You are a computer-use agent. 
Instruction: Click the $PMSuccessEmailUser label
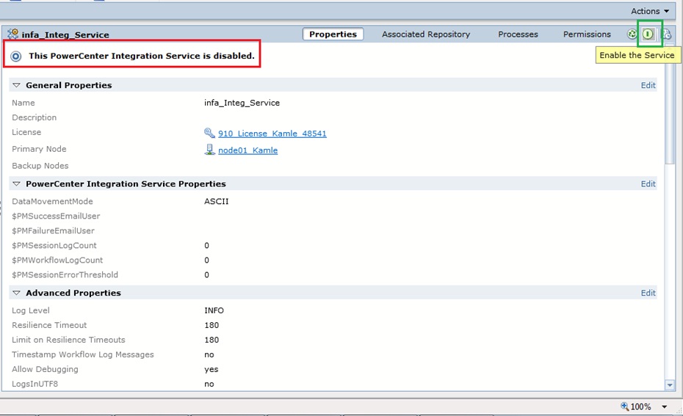coord(56,216)
